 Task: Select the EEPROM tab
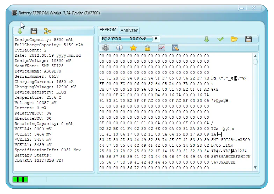coord(108,30)
